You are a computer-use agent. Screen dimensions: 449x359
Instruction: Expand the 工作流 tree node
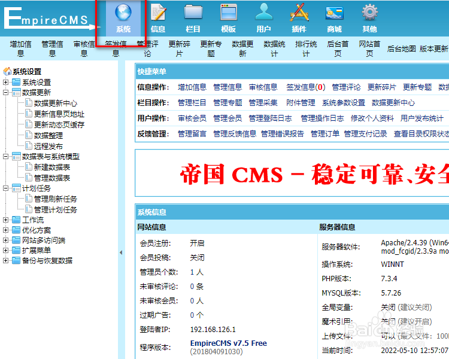pyautogui.click(x=5, y=220)
